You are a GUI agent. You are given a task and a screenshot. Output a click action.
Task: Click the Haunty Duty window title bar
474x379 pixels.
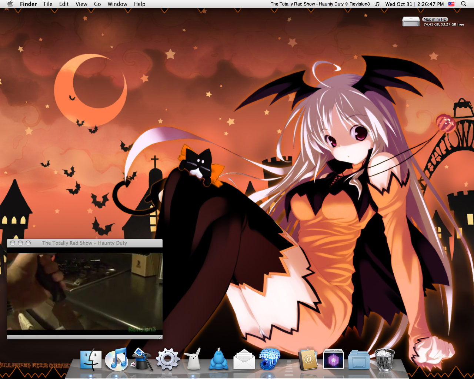(x=85, y=243)
